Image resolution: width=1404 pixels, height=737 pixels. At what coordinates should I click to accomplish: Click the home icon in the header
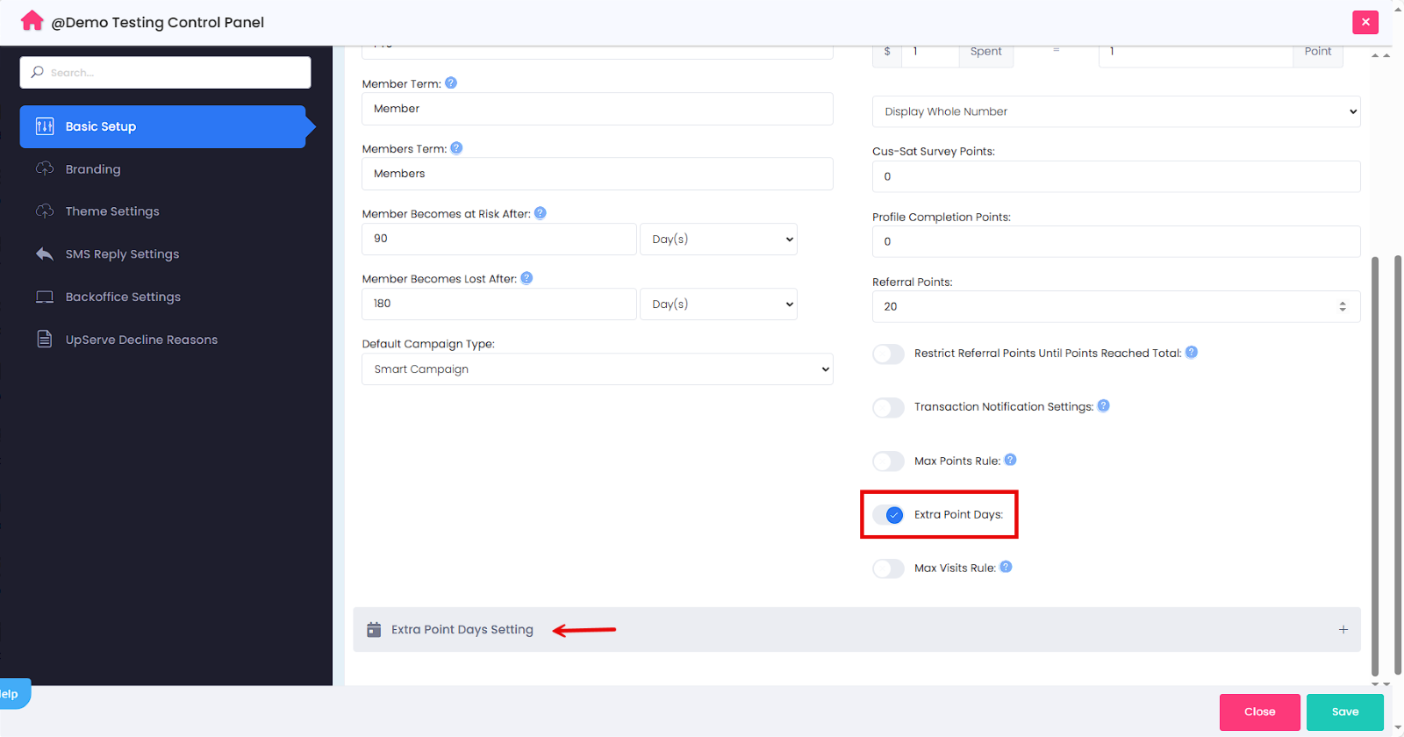pyautogui.click(x=32, y=21)
